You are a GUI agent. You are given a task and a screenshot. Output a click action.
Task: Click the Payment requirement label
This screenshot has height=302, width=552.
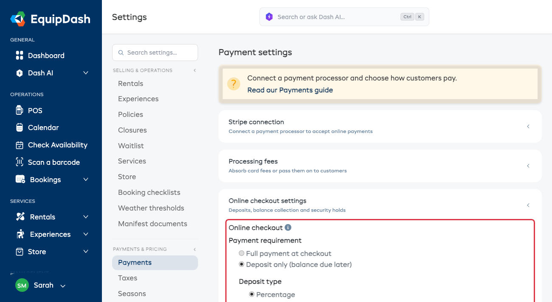click(x=265, y=241)
